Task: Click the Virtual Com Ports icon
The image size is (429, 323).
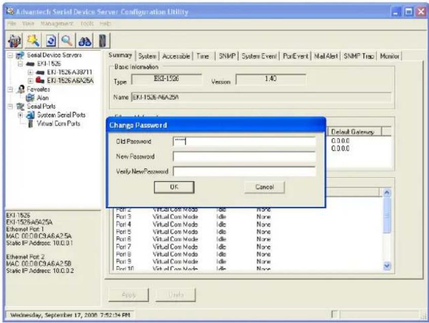Action: 31,124
